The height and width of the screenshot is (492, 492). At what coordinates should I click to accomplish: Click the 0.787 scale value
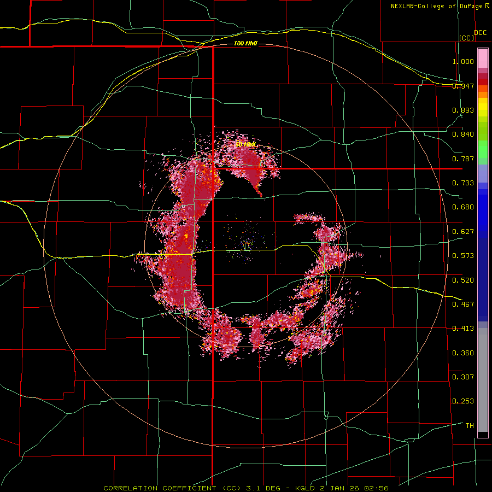click(463, 159)
